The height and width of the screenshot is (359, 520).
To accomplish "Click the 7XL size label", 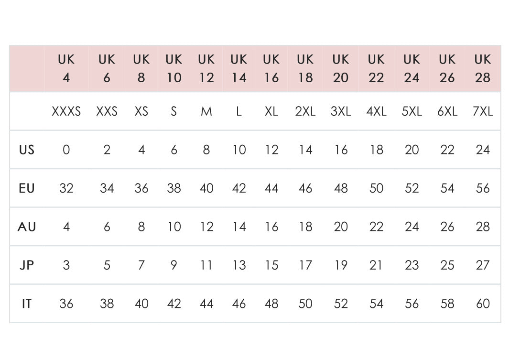I will 483,111.
